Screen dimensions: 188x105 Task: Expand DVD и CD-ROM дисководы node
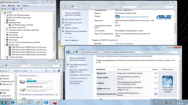click(5, 15)
